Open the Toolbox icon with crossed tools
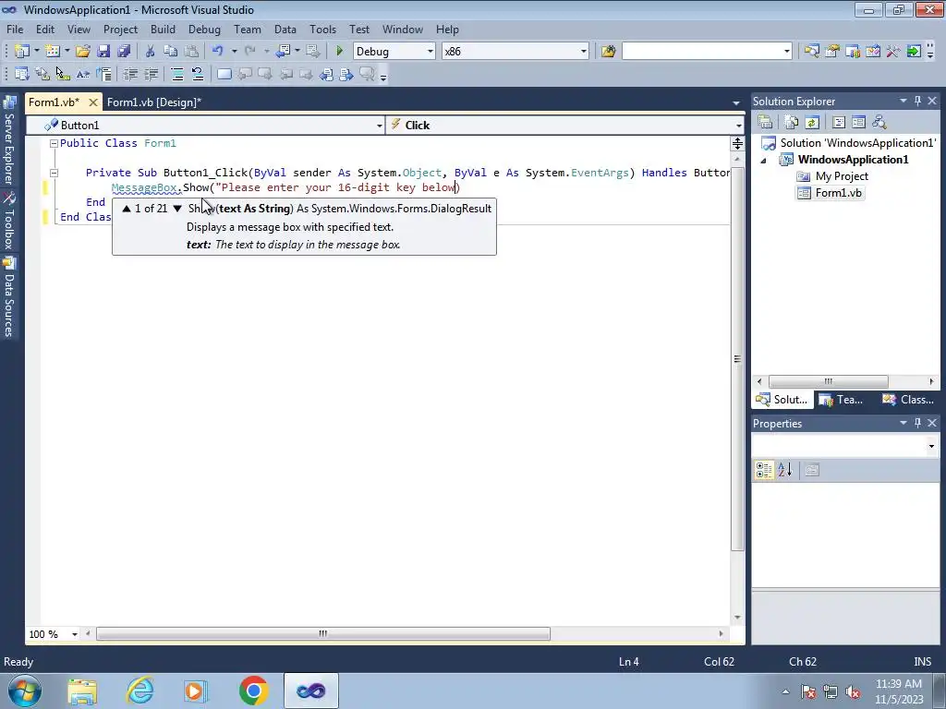 click(893, 52)
